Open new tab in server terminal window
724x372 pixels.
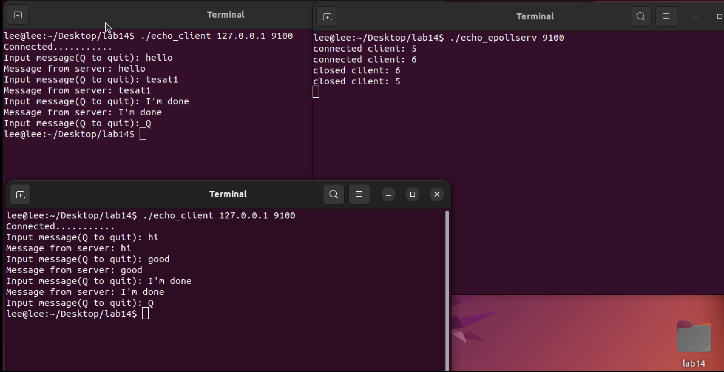click(327, 17)
